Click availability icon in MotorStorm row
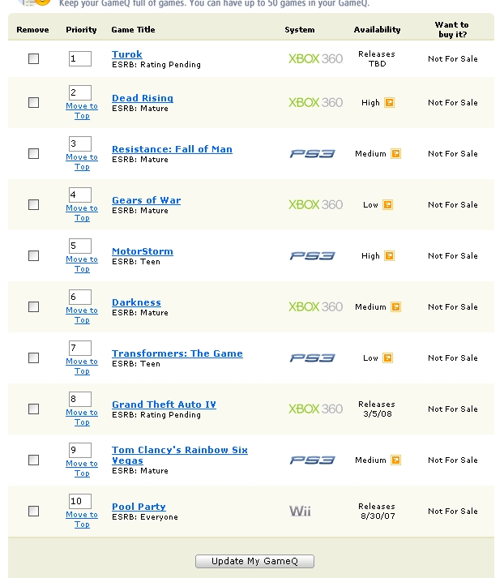 pyautogui.click(x=390, y=256)
